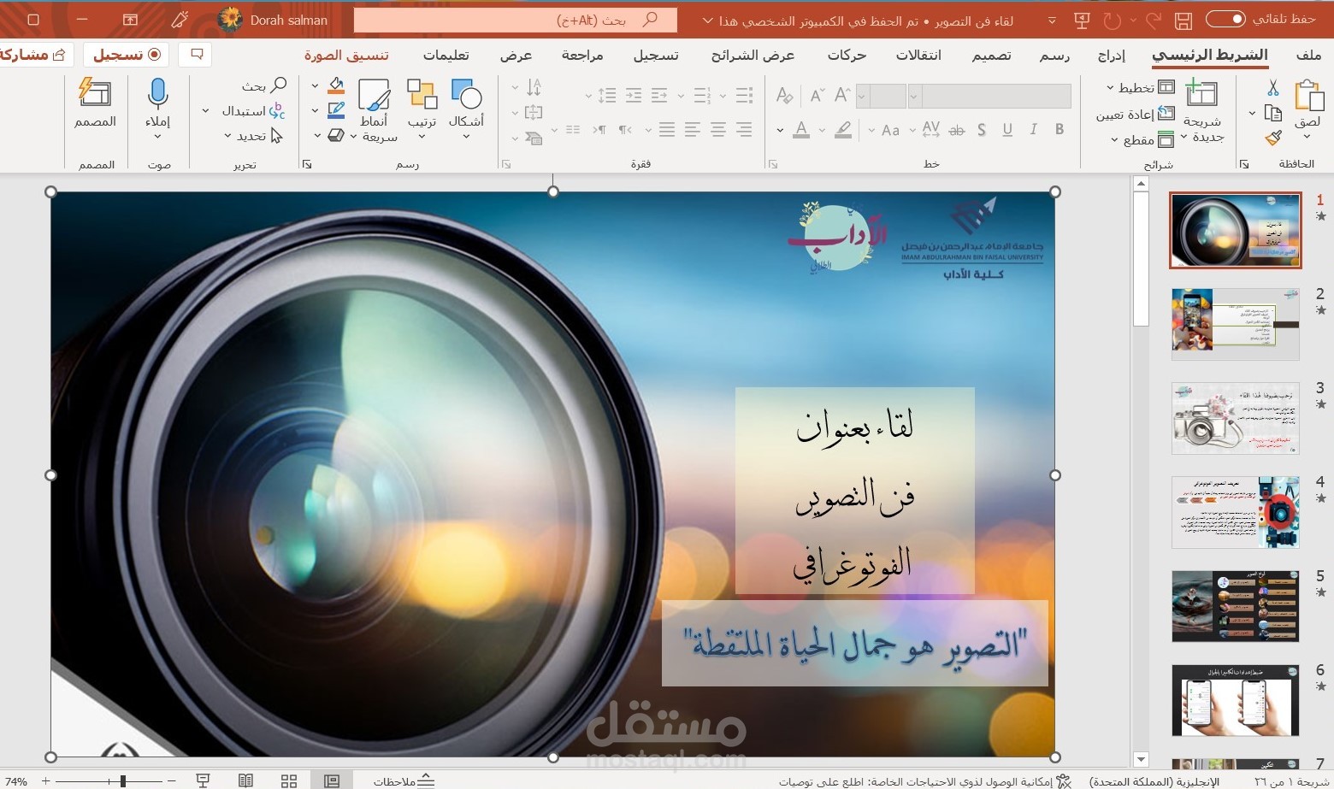Select slide 3 thumbnail
1334x789 pixels.
(x=1235, y=418)
